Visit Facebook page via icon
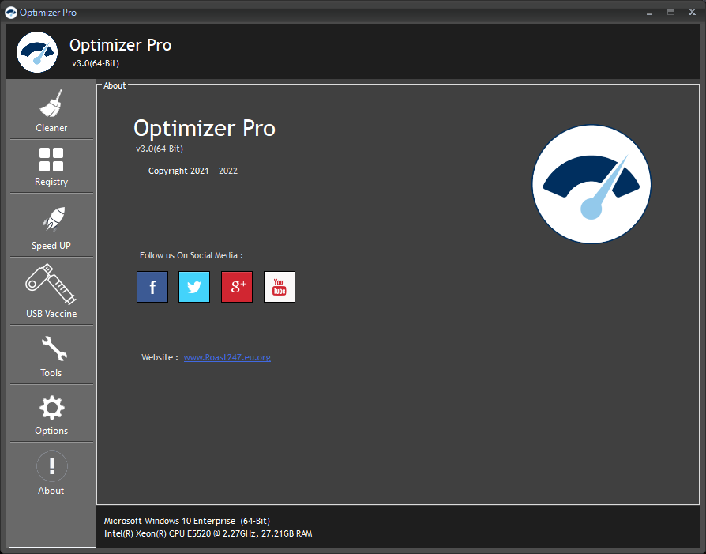This screenshot has height=554, width=706. (152, 287)
